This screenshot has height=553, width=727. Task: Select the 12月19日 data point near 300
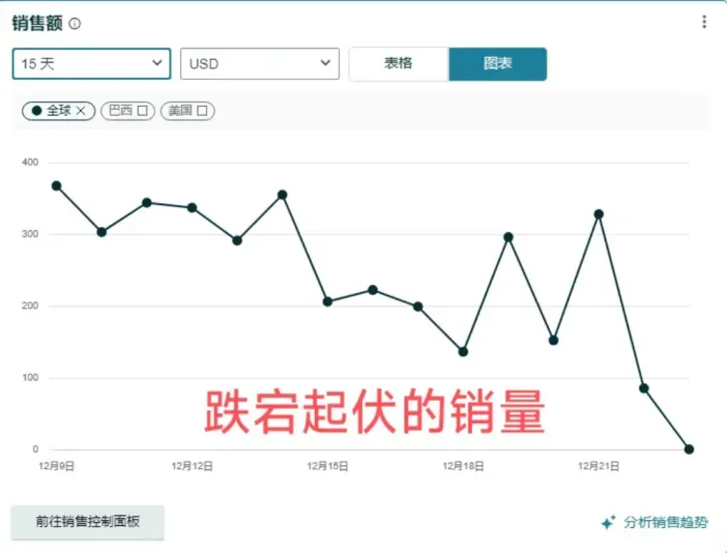508,237
